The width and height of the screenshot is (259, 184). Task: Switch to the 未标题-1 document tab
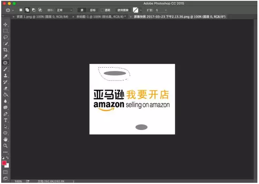[101, 17]
